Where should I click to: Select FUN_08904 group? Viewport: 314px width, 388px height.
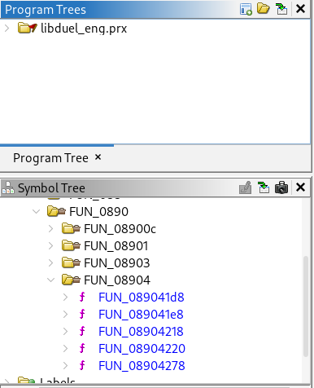[117, 280]
